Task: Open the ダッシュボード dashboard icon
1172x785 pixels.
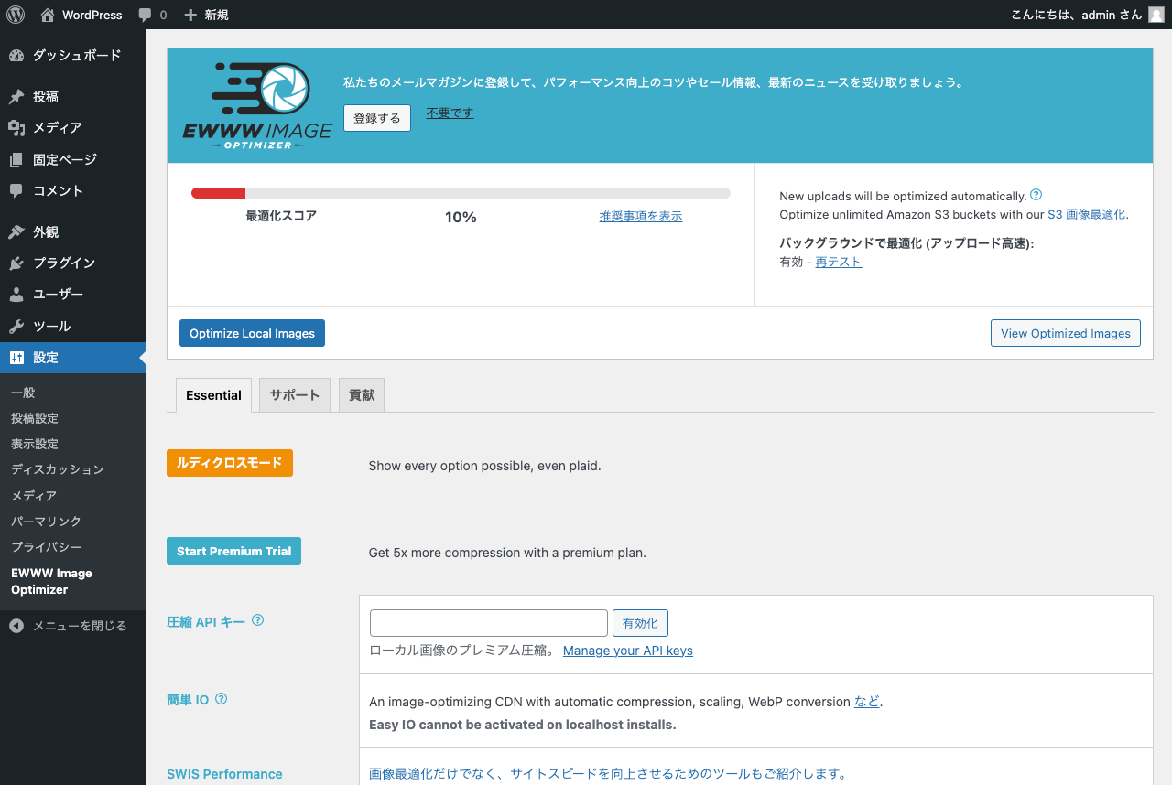Action: (x=16, y=56)
